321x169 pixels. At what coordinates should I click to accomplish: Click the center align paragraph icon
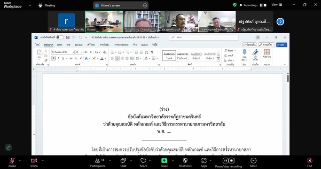click(x=117, y=58)
